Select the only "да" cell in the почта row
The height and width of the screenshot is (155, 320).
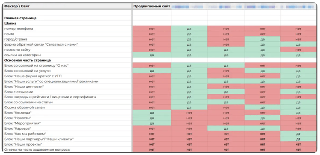point(189,34)
